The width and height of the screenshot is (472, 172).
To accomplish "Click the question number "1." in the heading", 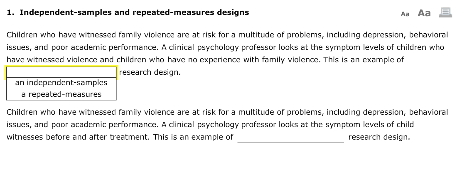I will (x=10, y=12).
